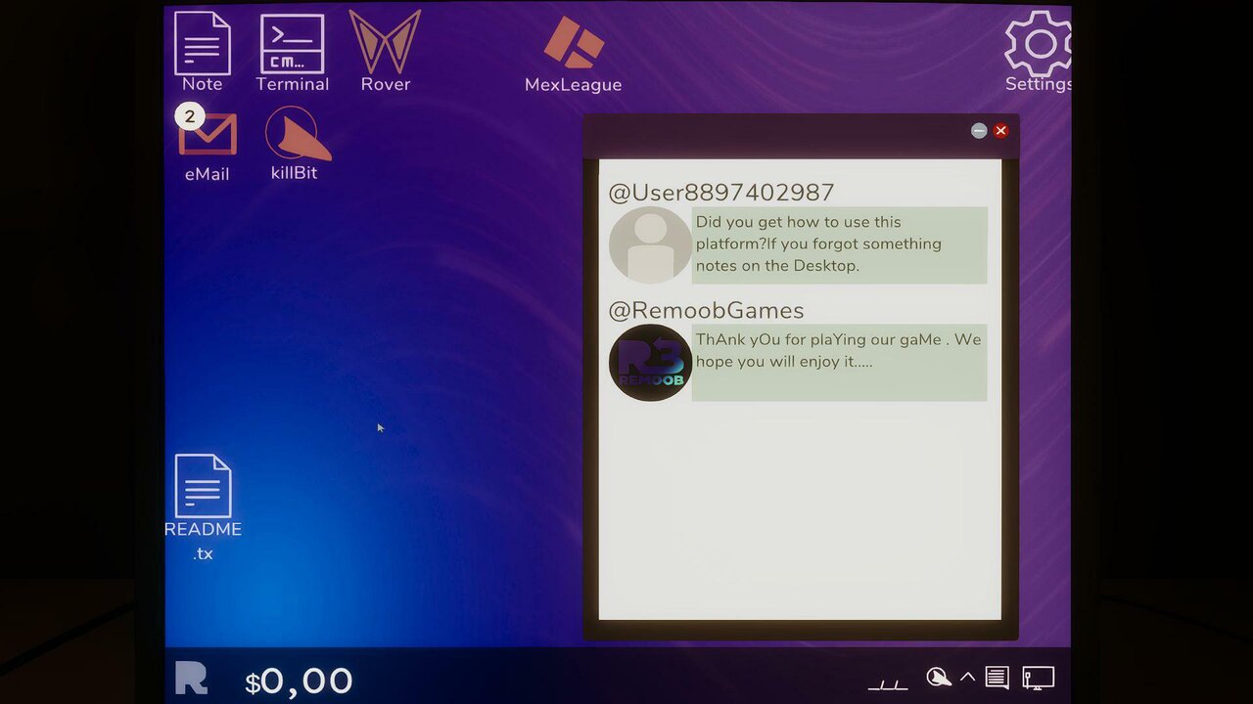Click the 'ThAnk yOu for plaYing' message
The image size is (1253, 704).
pos(839,362)
